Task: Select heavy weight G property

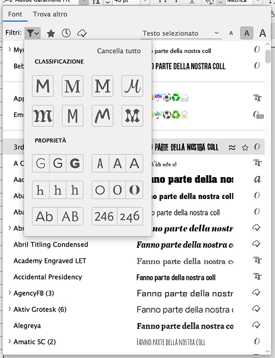Action: [x=75, y=163]
